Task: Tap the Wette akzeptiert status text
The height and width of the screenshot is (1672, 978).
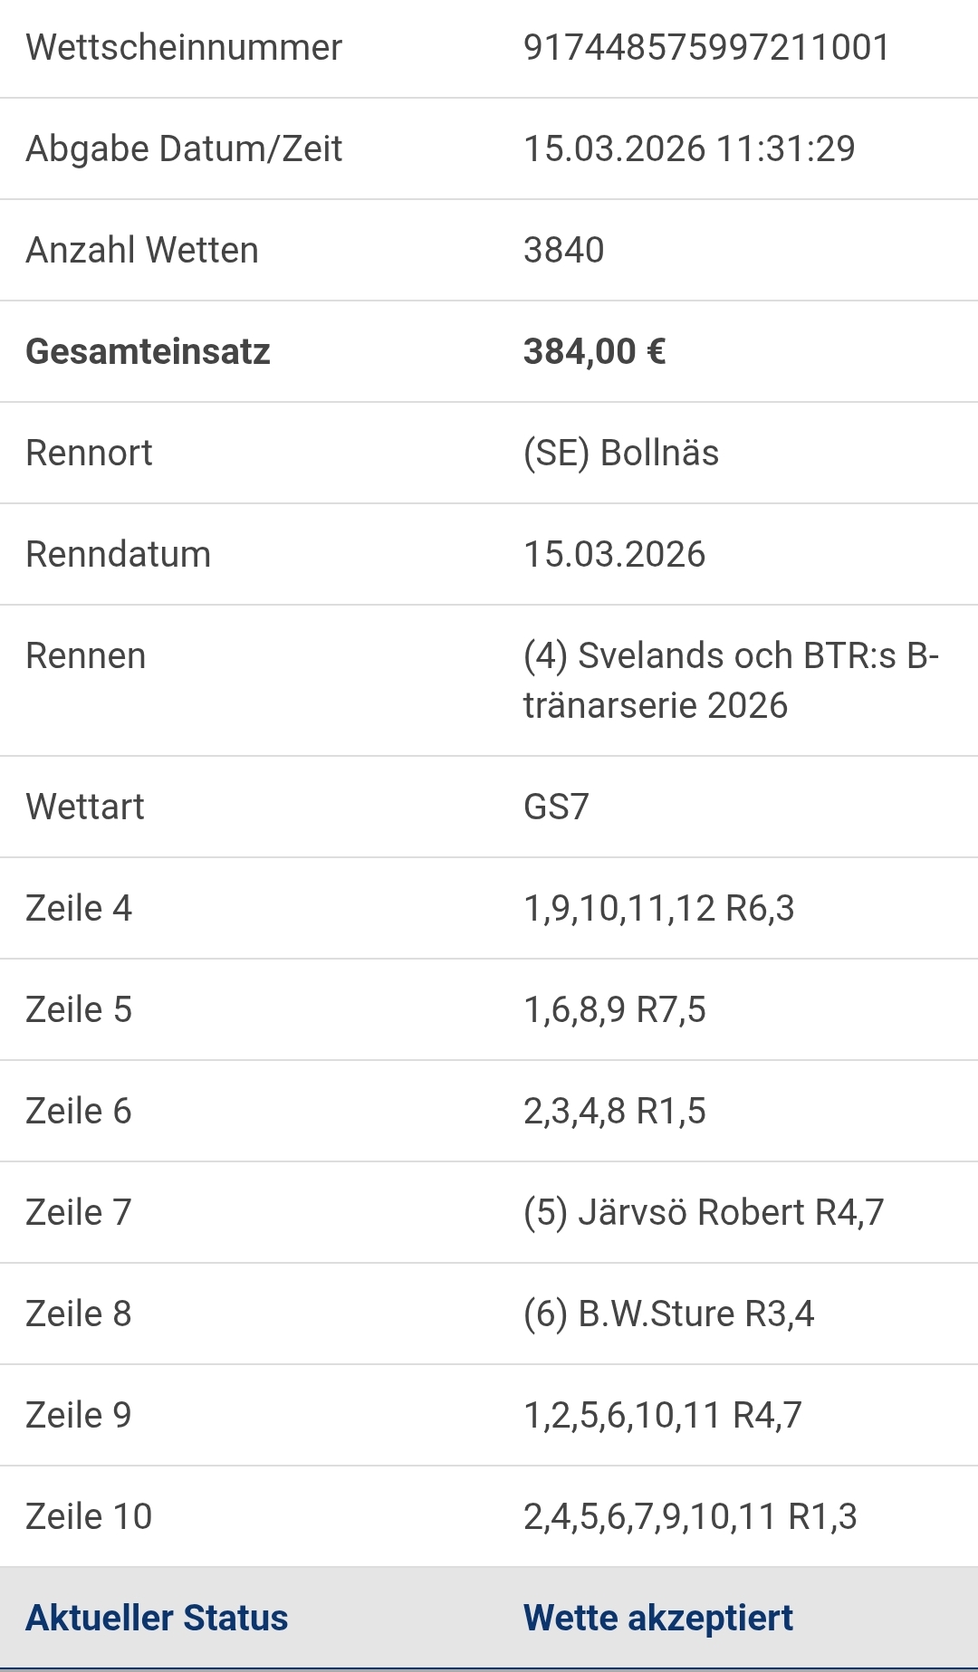Action: coord(657,1619)
